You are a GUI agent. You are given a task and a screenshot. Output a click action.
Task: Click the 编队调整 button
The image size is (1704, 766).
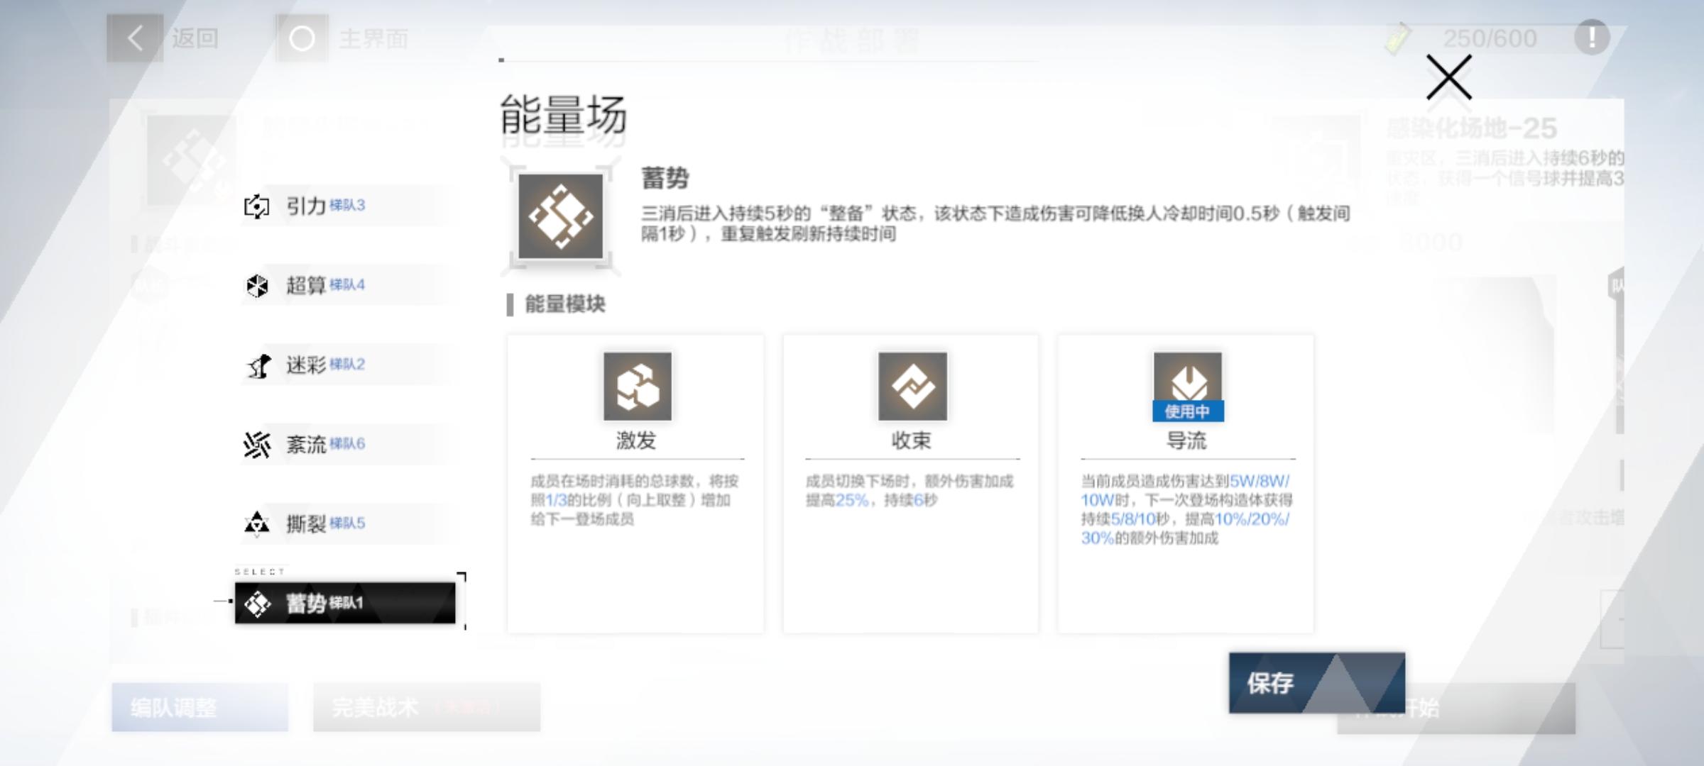click(200, 707)
